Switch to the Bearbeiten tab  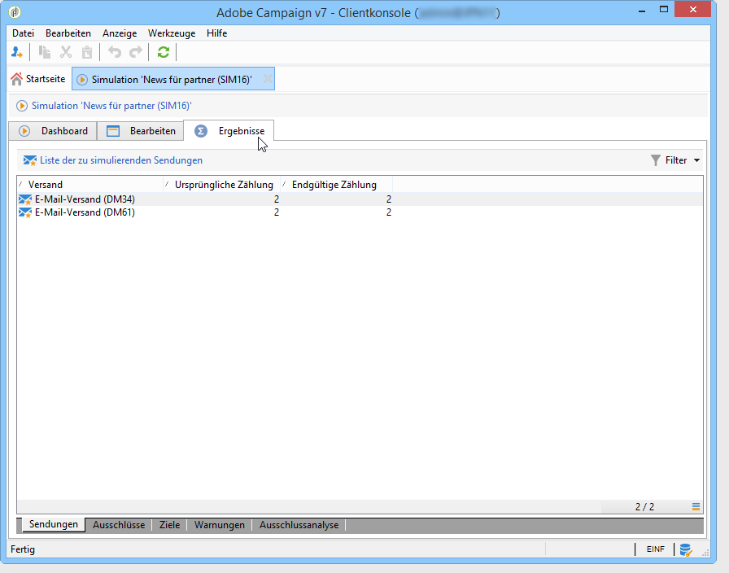pyautogui.click(x=141, y=131)
